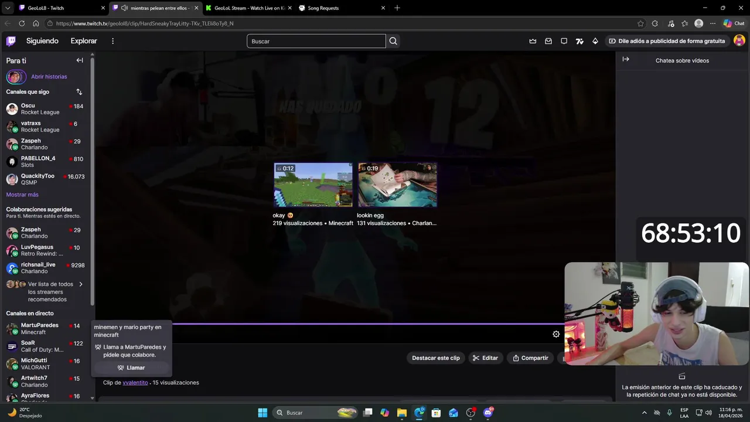Focus the Twitch Buscar search field
This screenshot has height=422, width=750.
pos(316,41)
